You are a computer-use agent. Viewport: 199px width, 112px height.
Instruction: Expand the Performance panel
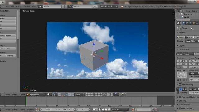(x=178, y=105)
